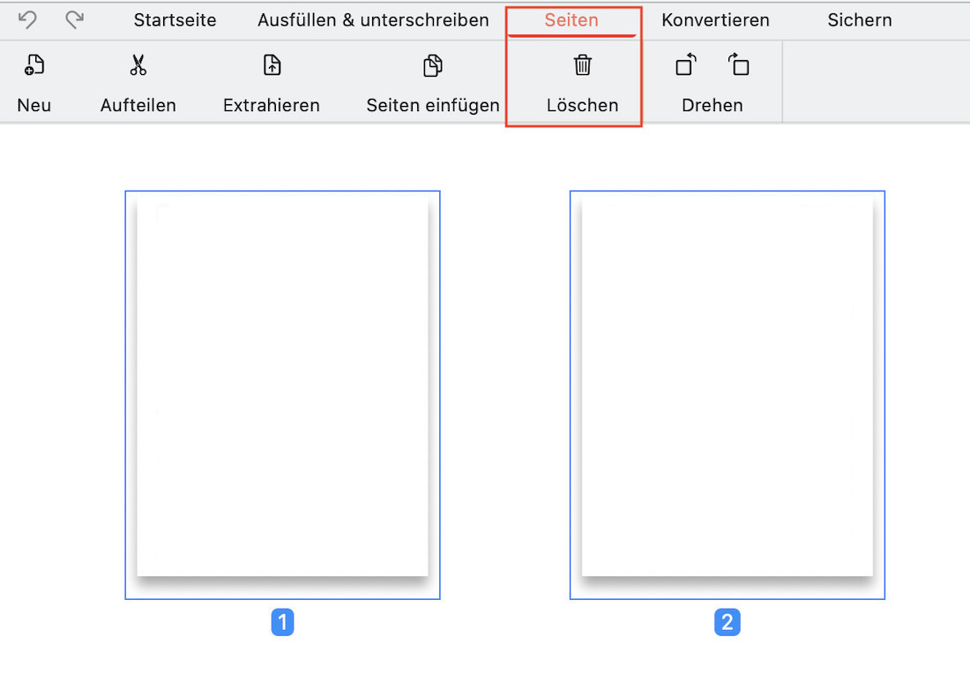Open the Startseite tab
This screenshot has height=682, width=970.
tap(175, 20)
